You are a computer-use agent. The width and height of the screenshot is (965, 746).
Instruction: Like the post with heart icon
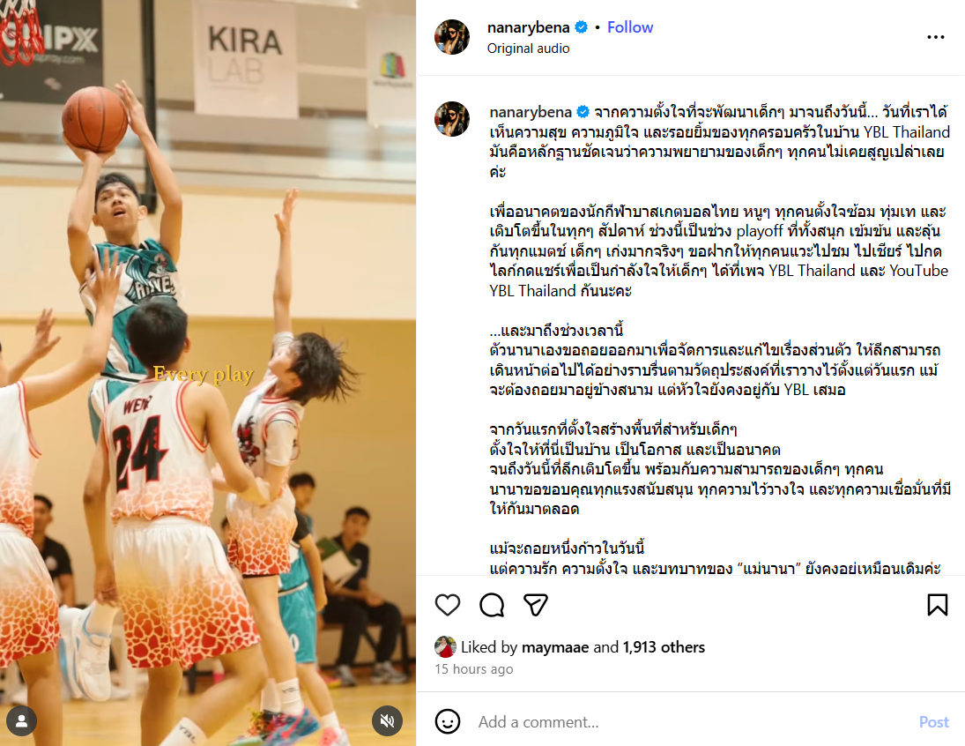point(448,605)
